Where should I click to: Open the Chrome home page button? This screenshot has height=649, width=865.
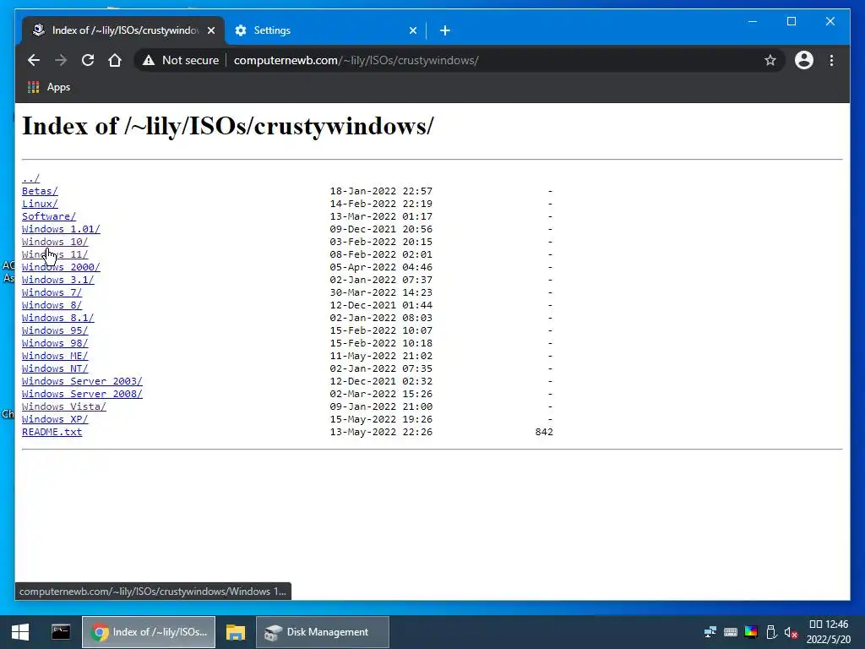coord(115,60)
